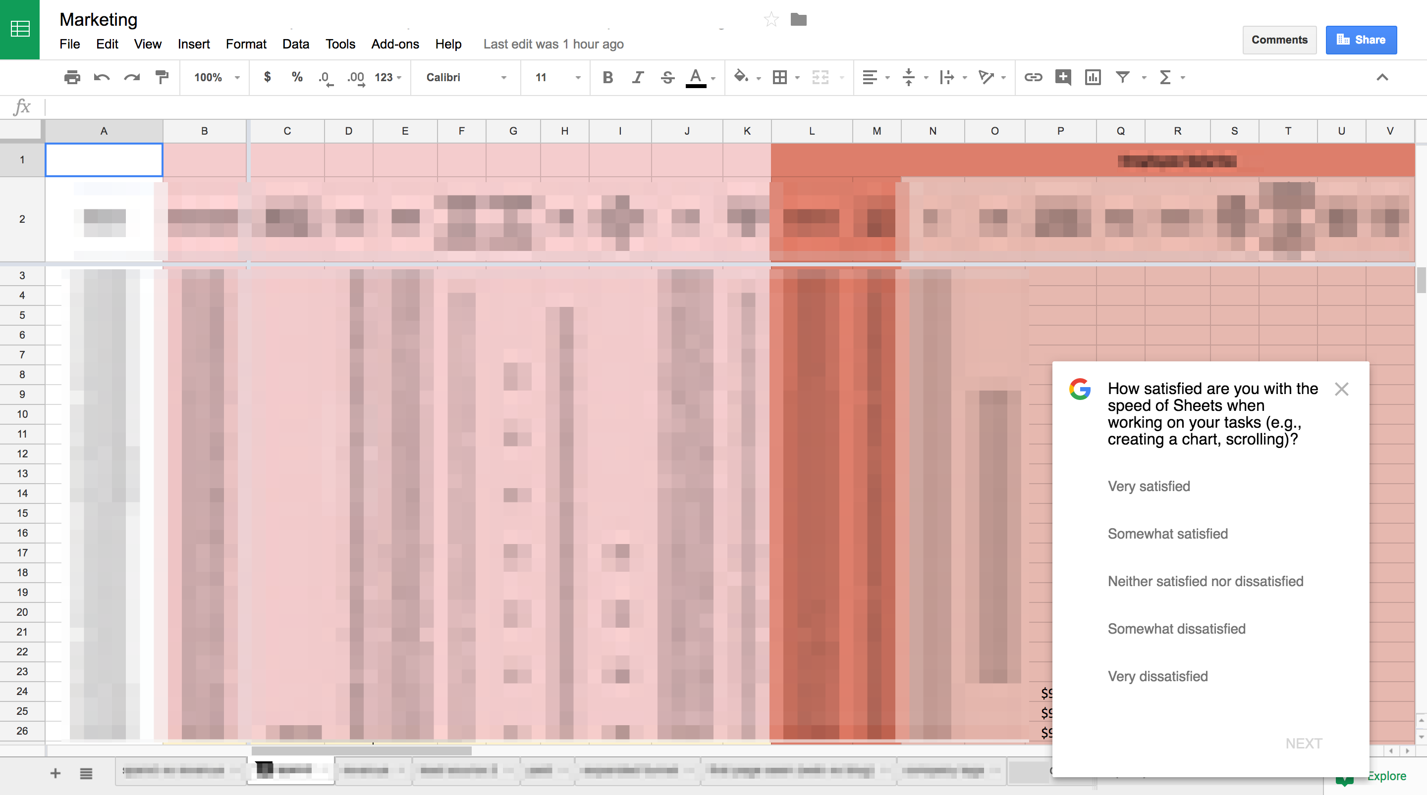This screenshot has width=1427, height=795.
Task: Open the move-to-folder icon
Action: point(798,20)
